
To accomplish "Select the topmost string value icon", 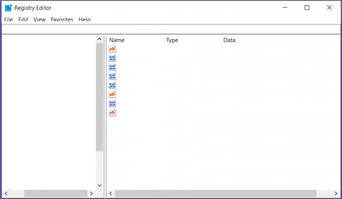I will [112, 49].
